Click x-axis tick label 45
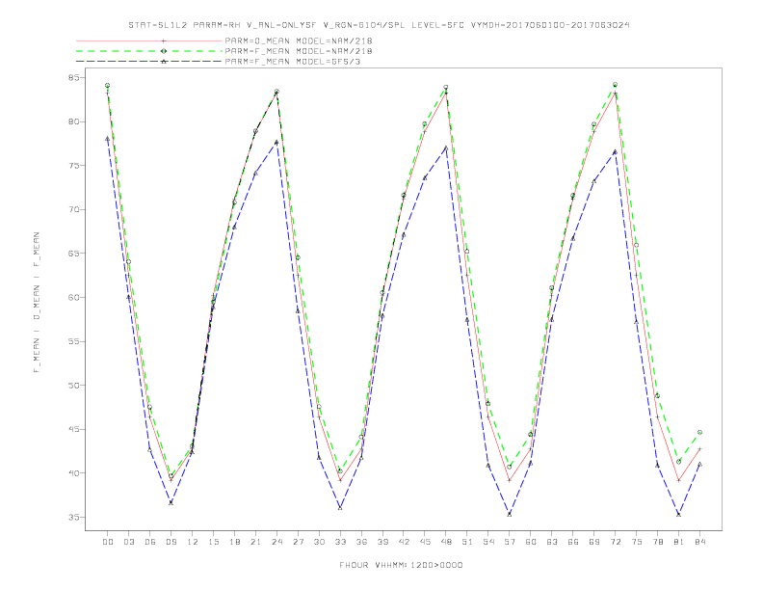The image size is (763, 590). click(425, 542)
